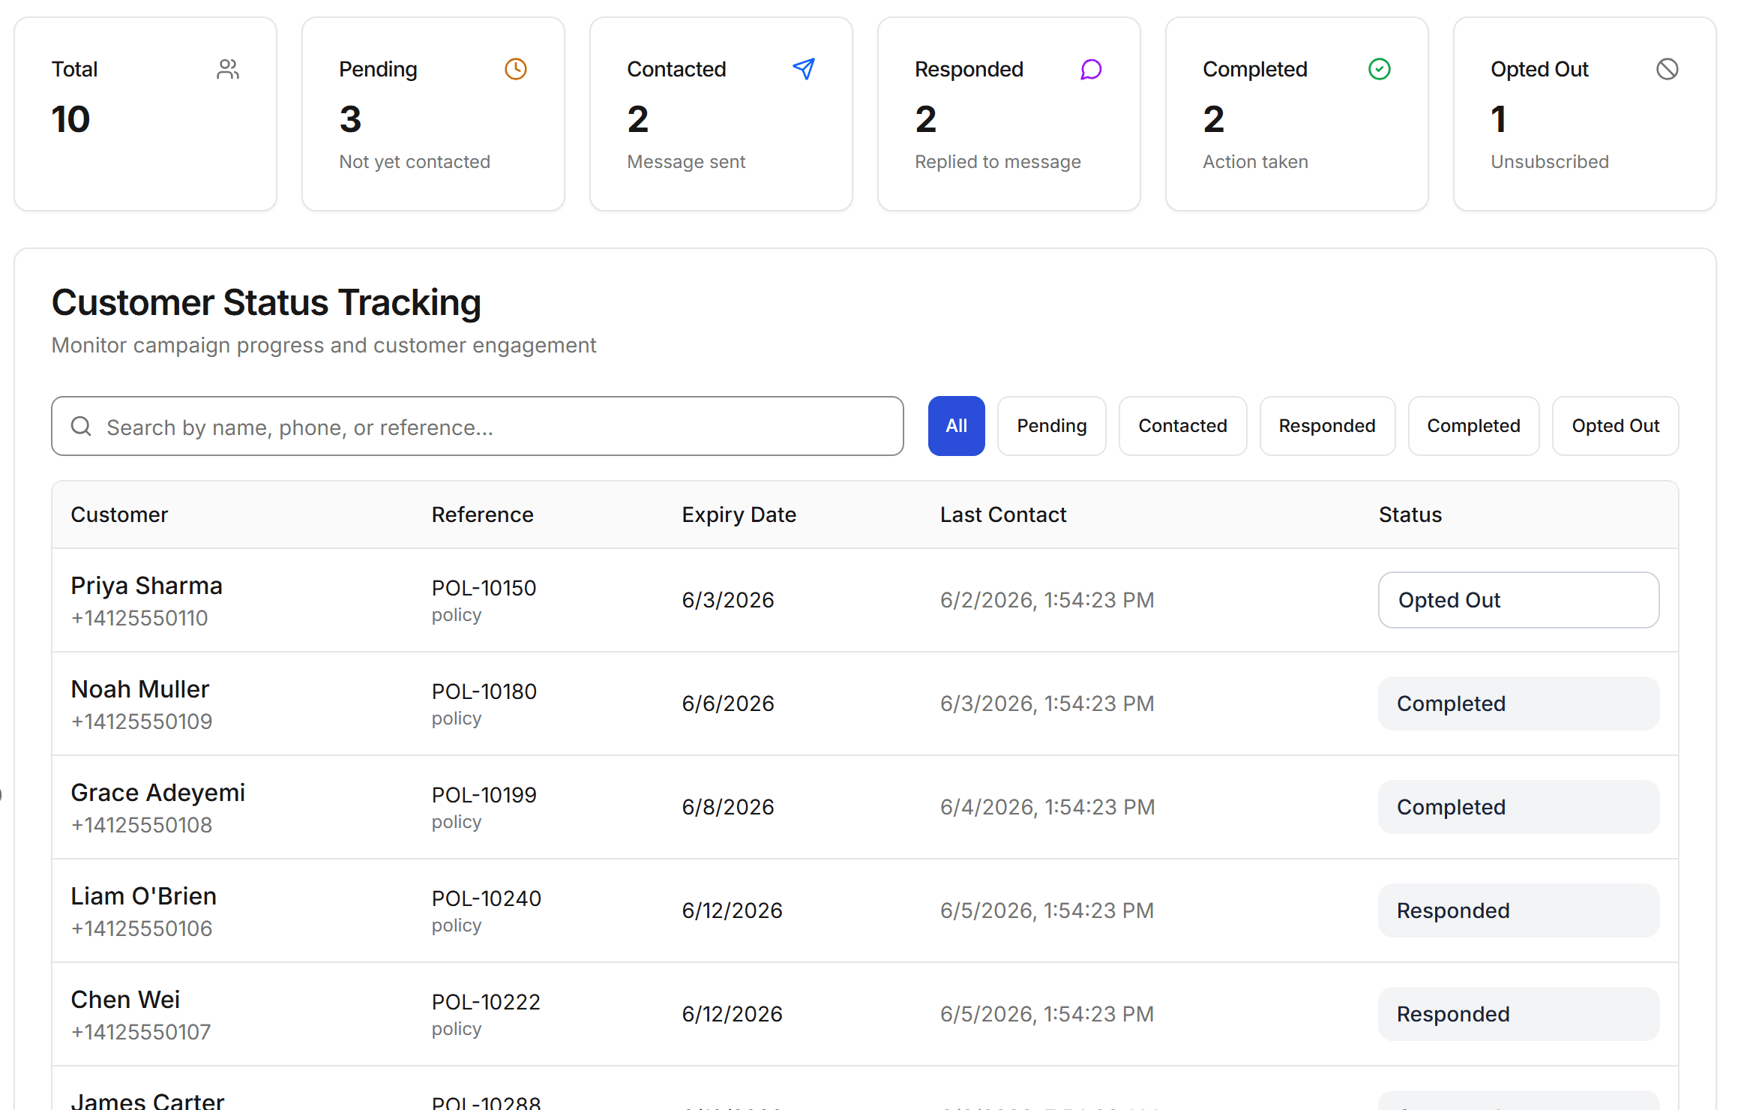Click reference POL-10180
Image resolution: width=1741 pixels, height=1110 pixels.
coord(484,691)
